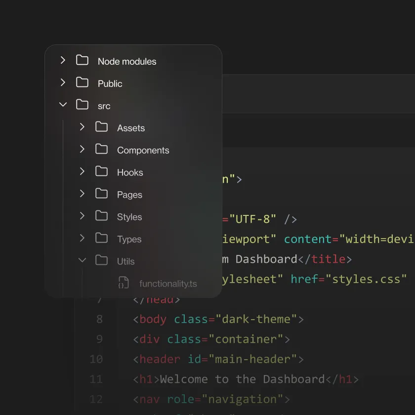Click the "styles.css" href value
Viewport: 415px width, 415px height.
tap(366, 279)
